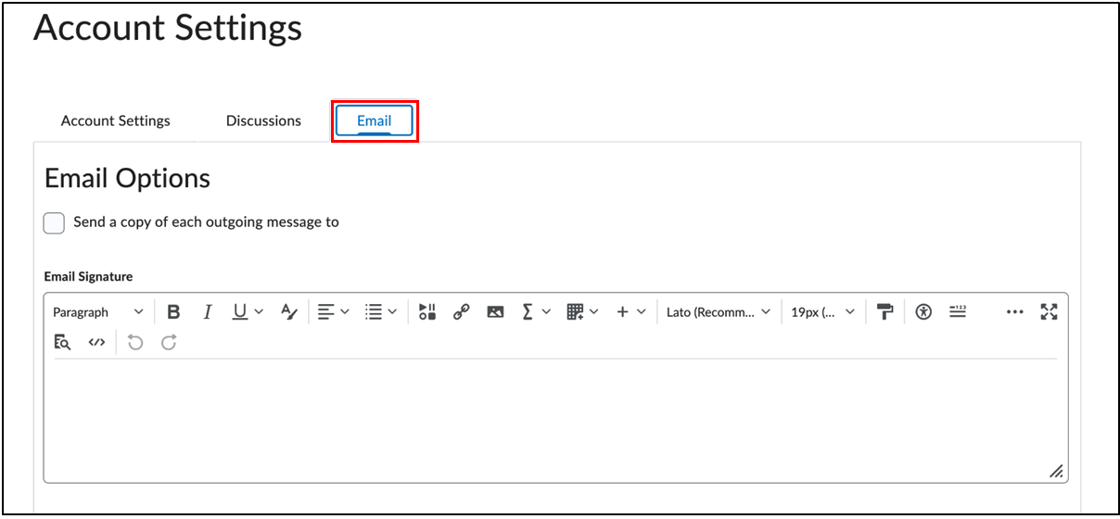Open the Lato font family dropdown
Screen dimensions: 1120x519
coord(719,312)
